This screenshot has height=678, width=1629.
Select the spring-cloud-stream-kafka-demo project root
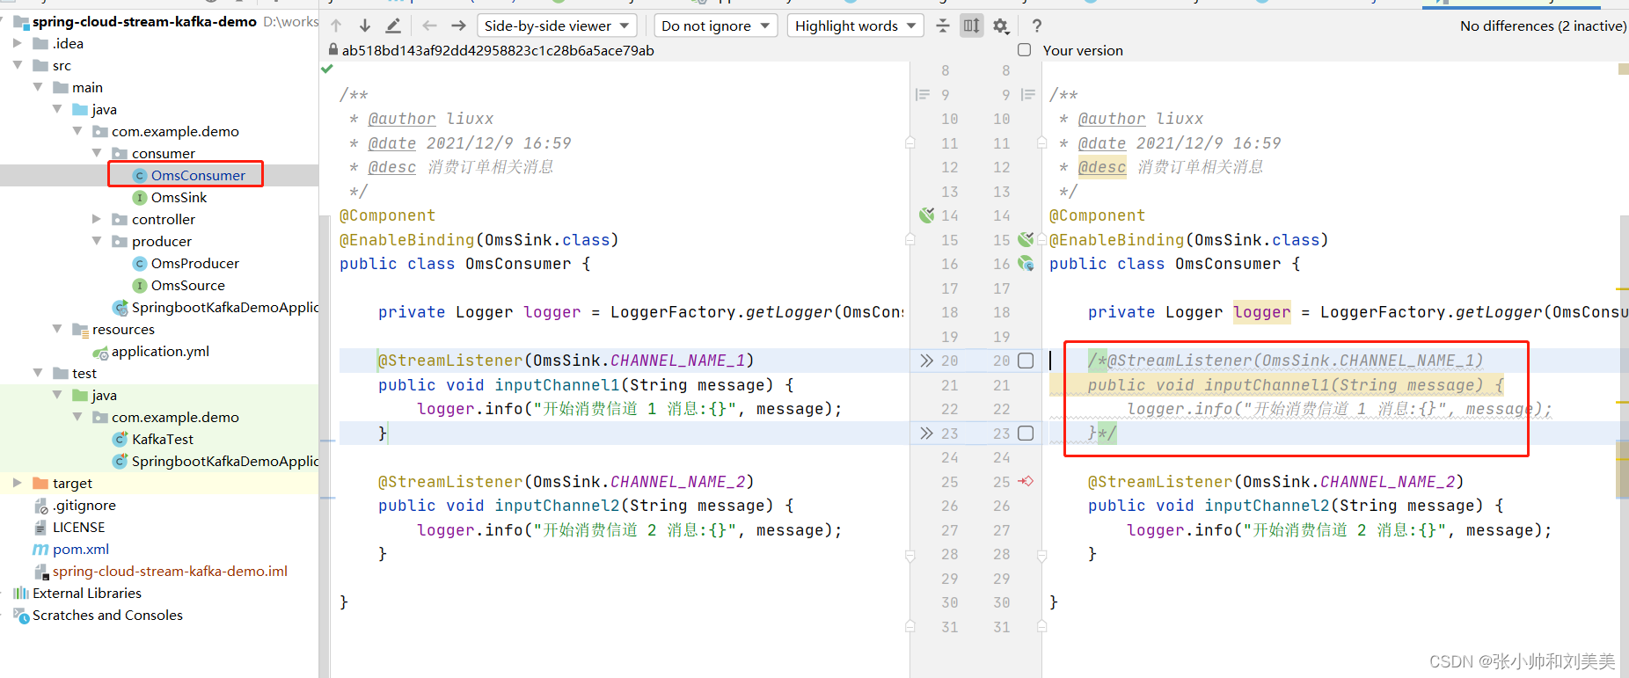144,21
